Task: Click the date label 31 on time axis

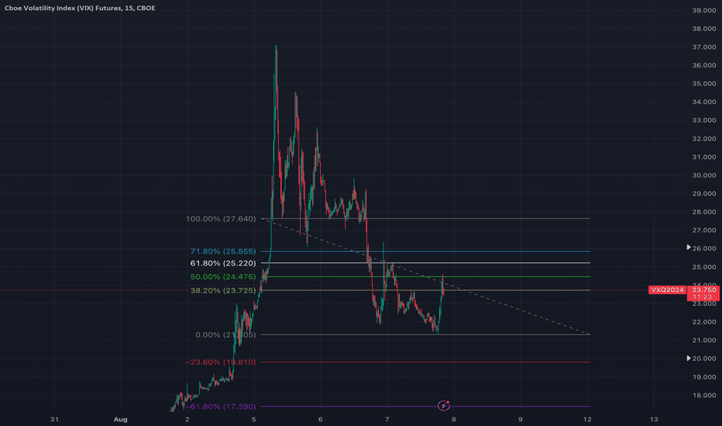Action: (54, 419)
